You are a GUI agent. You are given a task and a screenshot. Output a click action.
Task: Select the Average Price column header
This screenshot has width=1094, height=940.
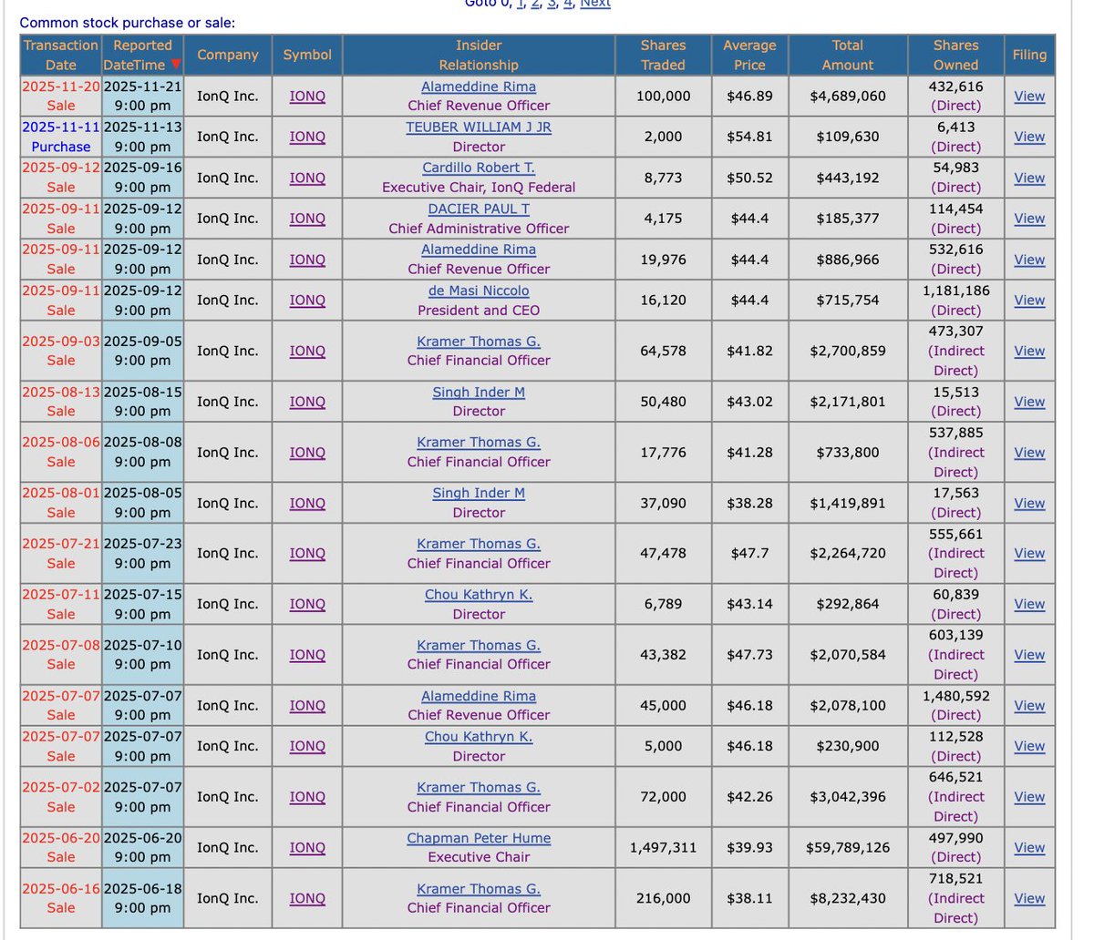coord(749,55)
